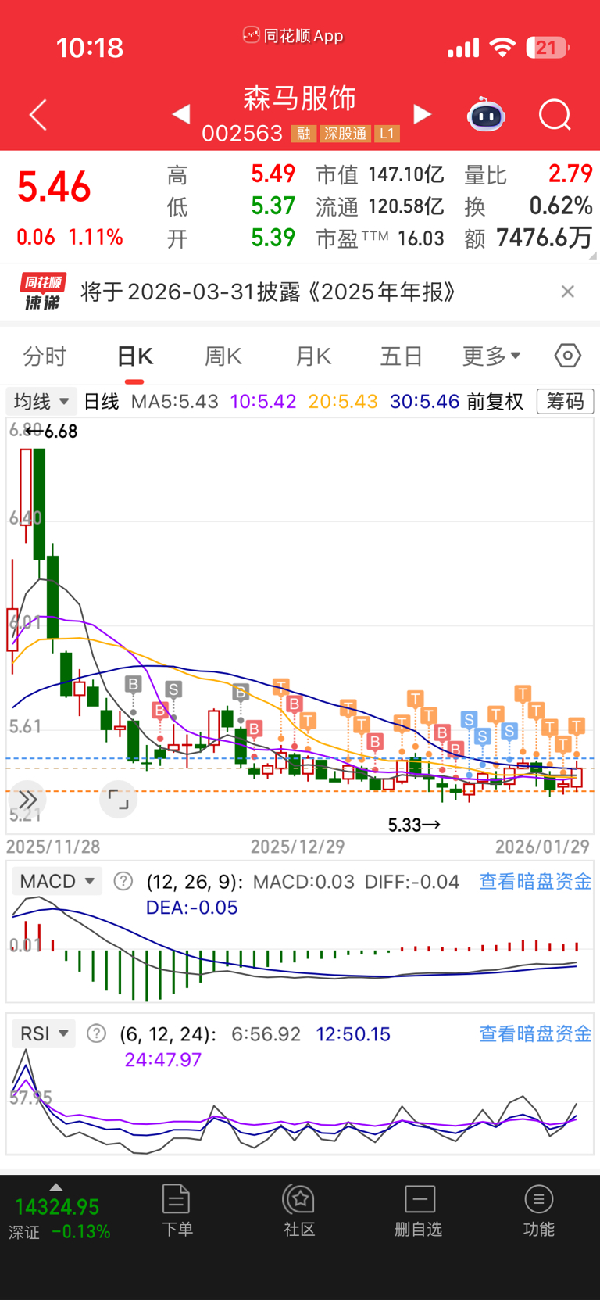Tap the 换 0.62% turnover value
Image resolution: width=600 pixels, height=1300 pixels.
click(528, 206)
